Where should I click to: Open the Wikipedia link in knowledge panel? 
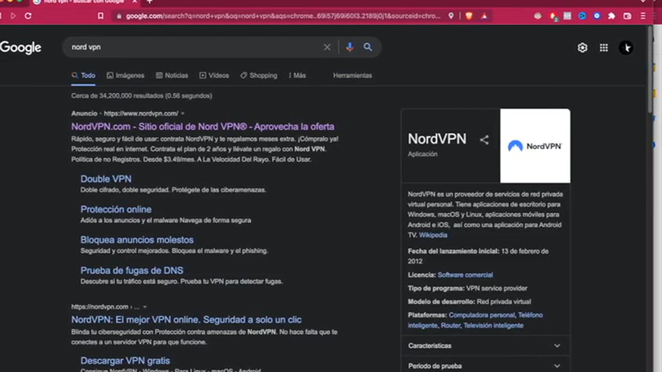[433, 235]
